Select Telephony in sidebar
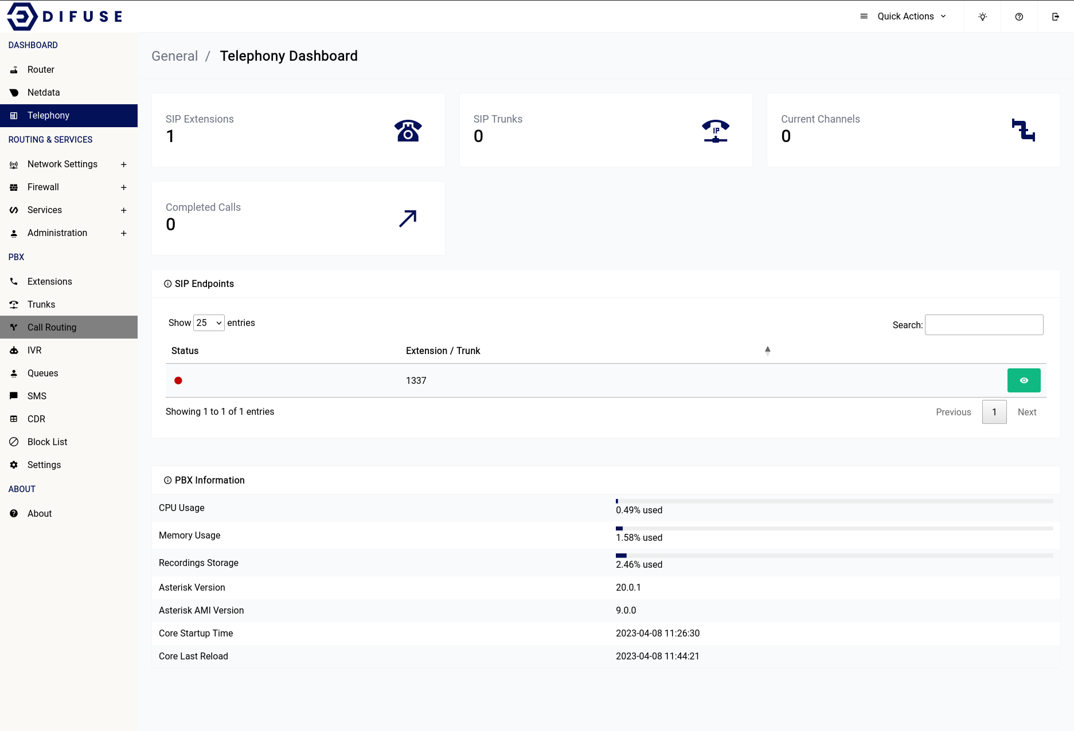This screenshot has height=731, width=1074. click(69, 115)
